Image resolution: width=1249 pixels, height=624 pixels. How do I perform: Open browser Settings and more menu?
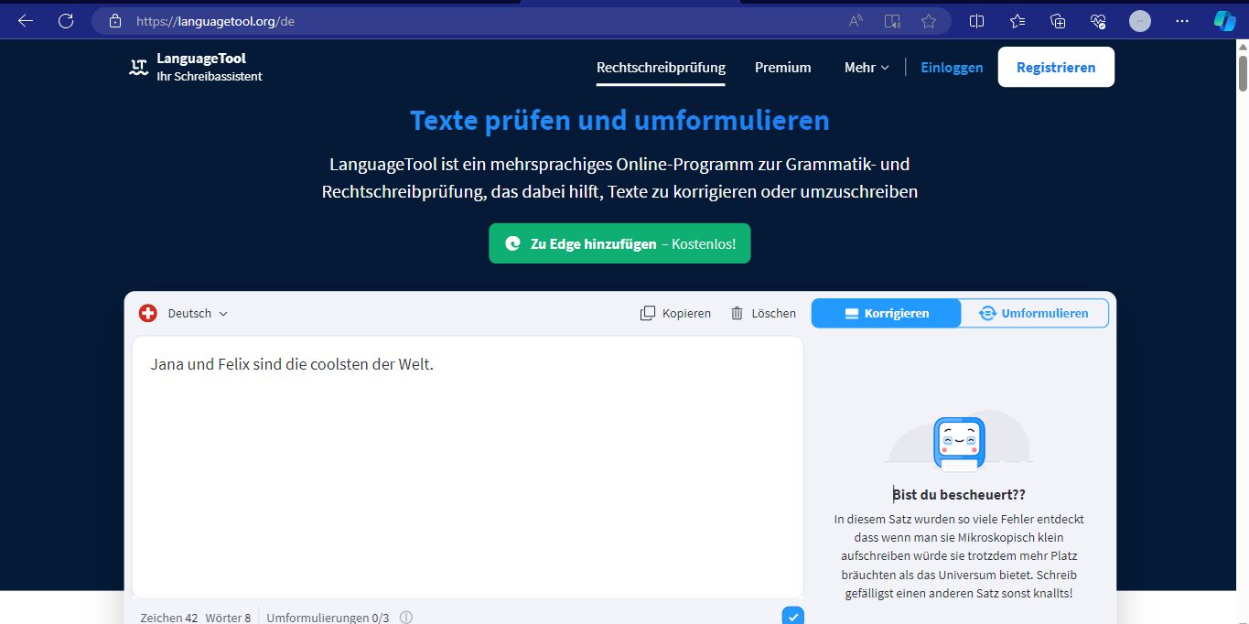click(1182, 21)
